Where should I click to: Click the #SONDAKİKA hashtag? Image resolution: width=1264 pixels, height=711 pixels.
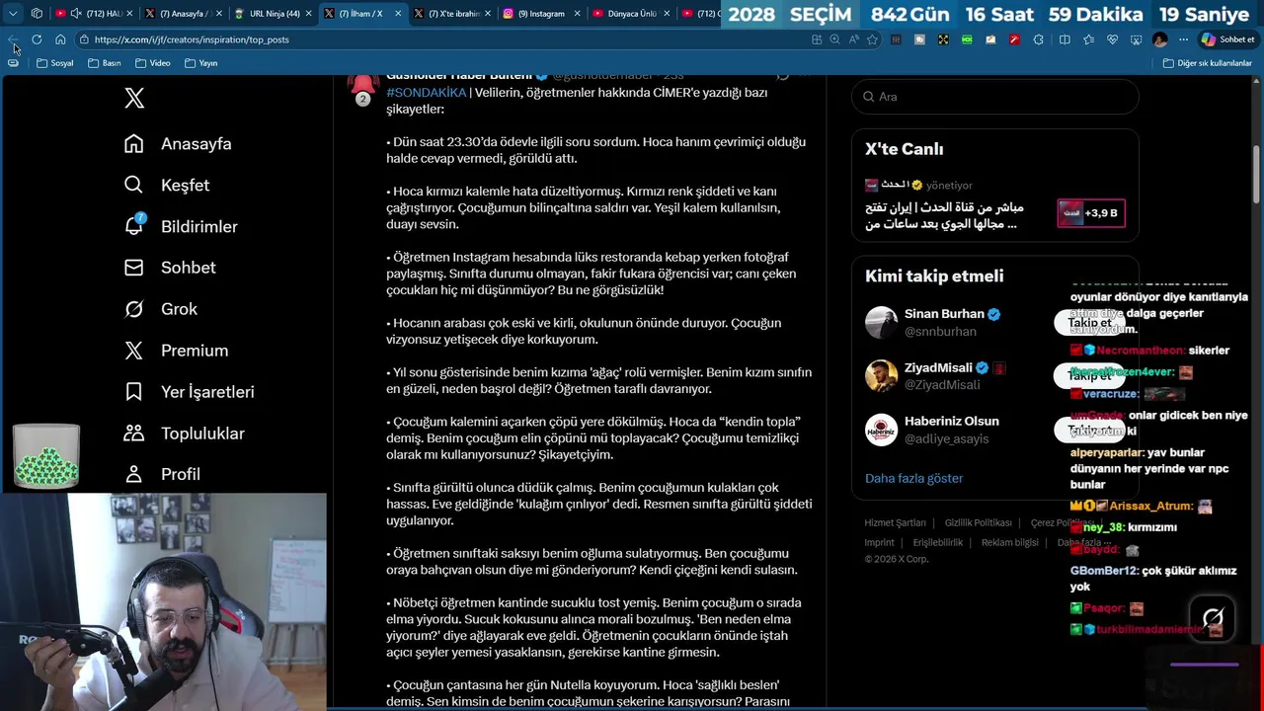tap(426, 93)
